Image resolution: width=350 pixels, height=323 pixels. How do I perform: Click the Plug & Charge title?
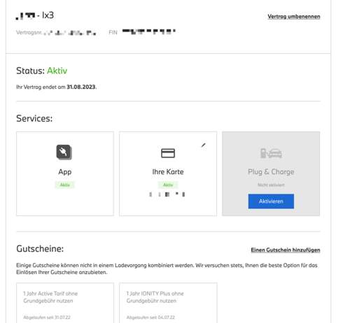pos(271,172)
